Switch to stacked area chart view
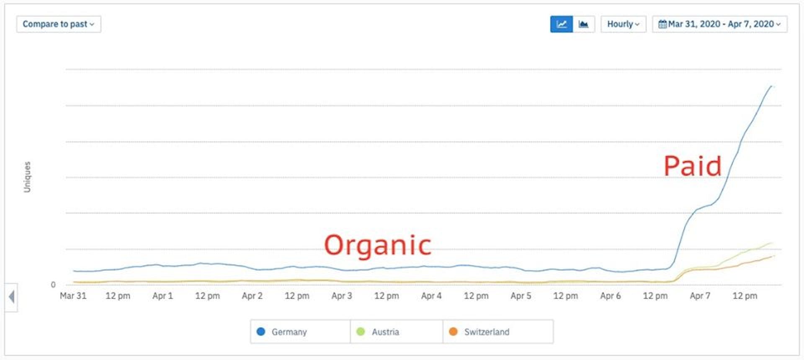This screenshot has width=804, height=360. click(x=583, y=24)
